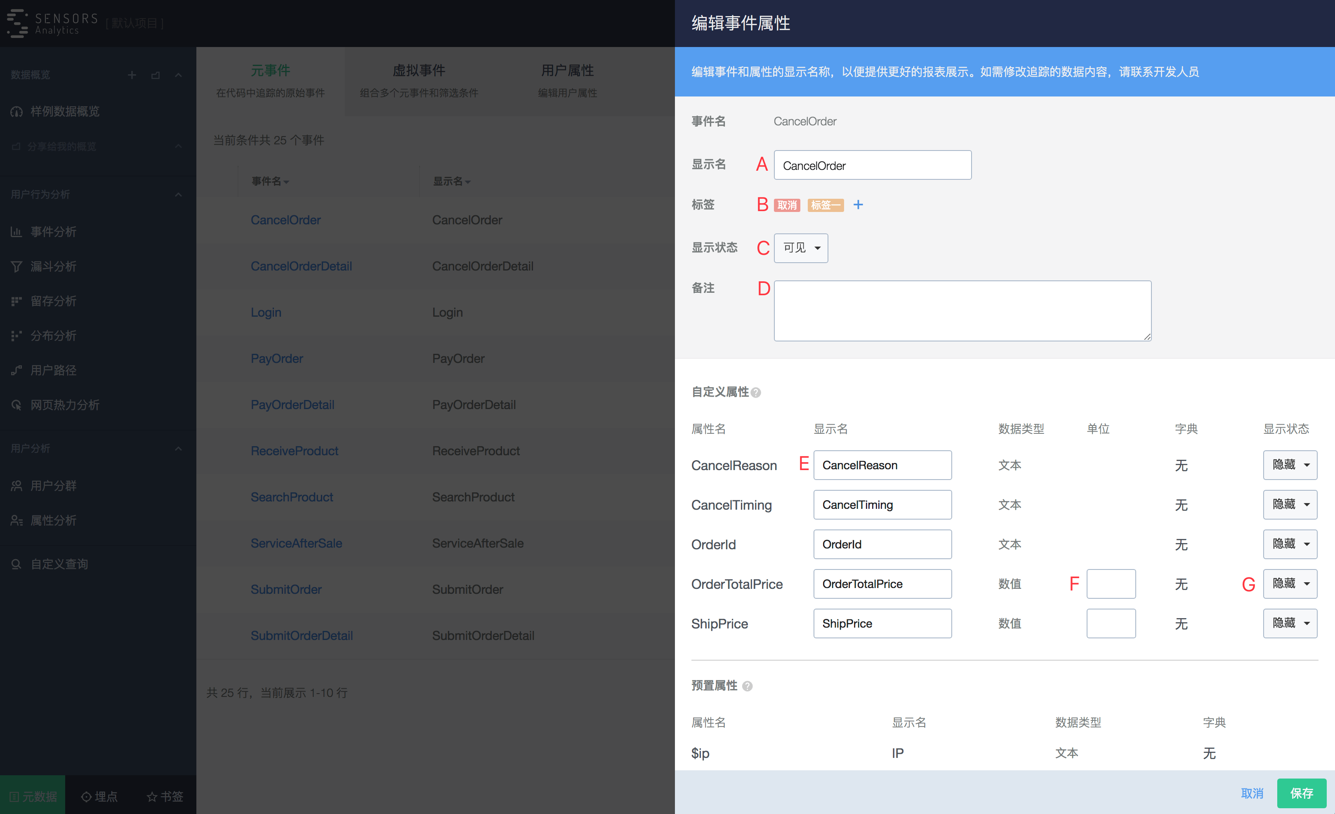This screenshot has height=814, width=1335.
Task: Open the ServiceAfterSale event link
Action: click(x=296, y=543)
